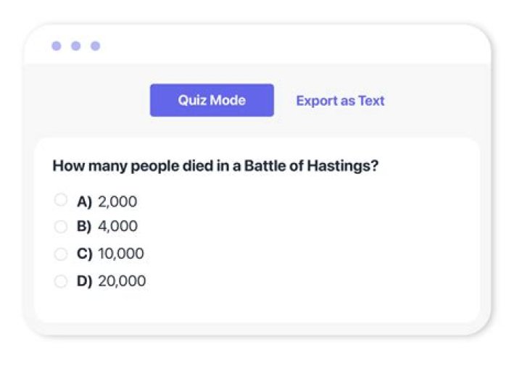Click the '2,000' answer text
This screenshot has height=371, width=522.
tap(117, 201)
